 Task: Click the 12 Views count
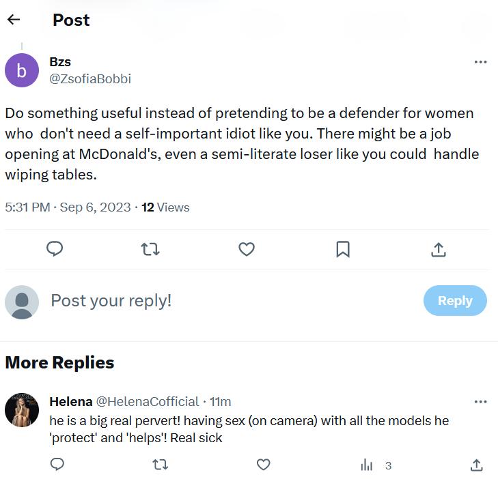pyautogui.click(x=165, y=207)
